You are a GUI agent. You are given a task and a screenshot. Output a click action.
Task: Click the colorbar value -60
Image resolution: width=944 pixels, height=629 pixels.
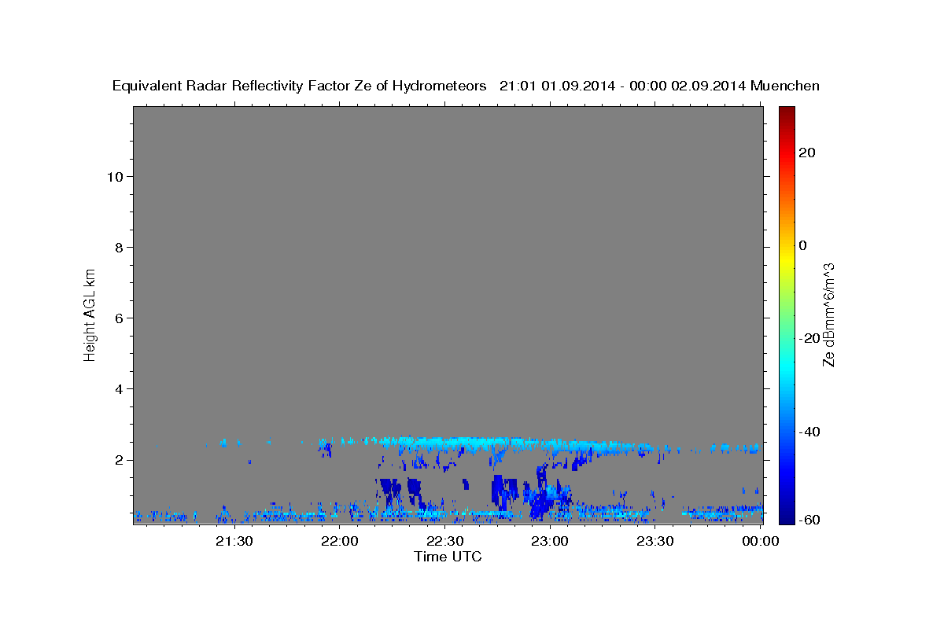click(x=810, y=519)
